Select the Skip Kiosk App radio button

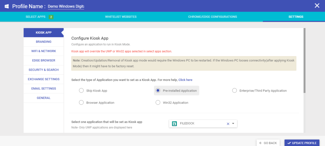point(81,90)
